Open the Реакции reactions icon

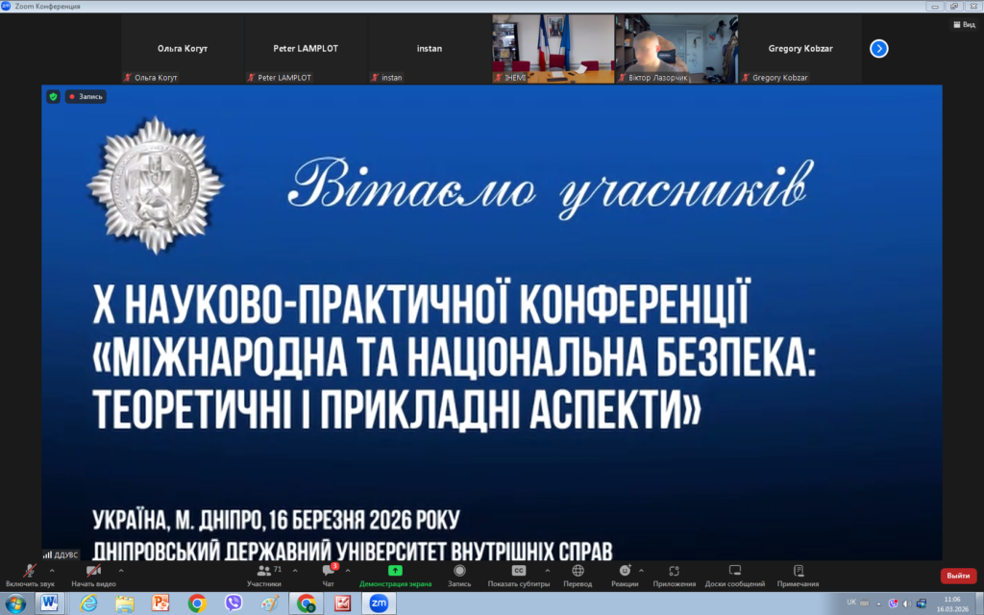[x=625, y=571]
